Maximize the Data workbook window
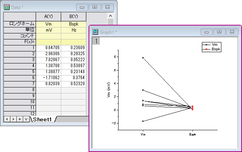 [95, 7]
